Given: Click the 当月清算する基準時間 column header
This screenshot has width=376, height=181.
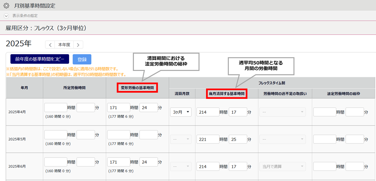Looking at the screenshot, I should pyautogui.click(x=226, y=94).
